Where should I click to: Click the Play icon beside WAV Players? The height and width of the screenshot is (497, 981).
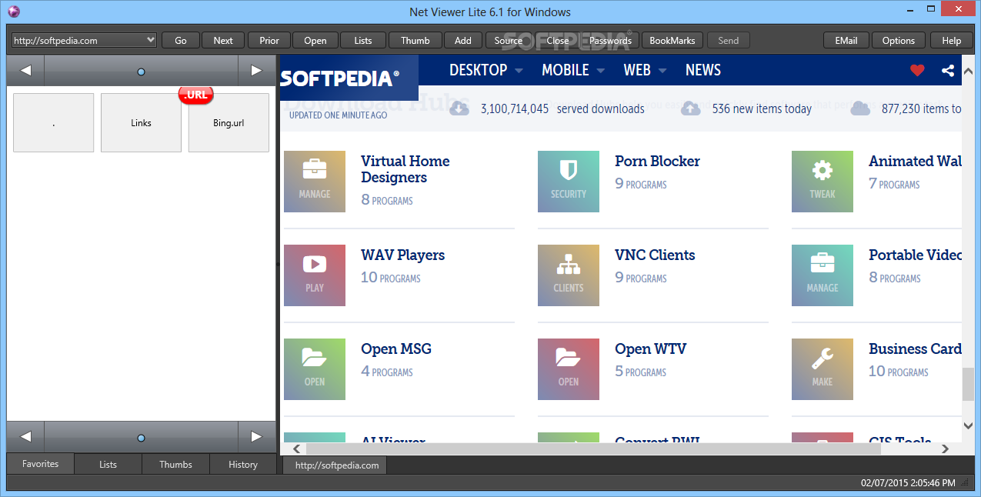[x=315, y=275]
